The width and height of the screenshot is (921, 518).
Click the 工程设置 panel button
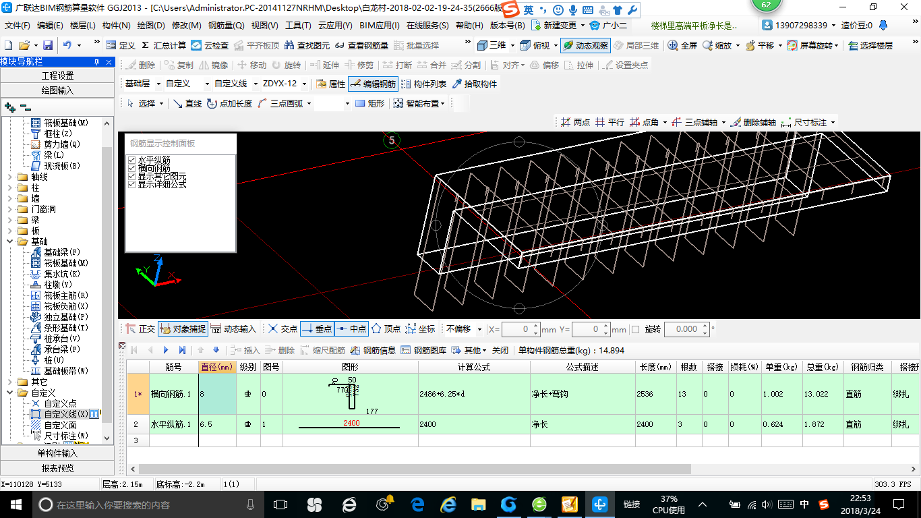tap(57, 76)
